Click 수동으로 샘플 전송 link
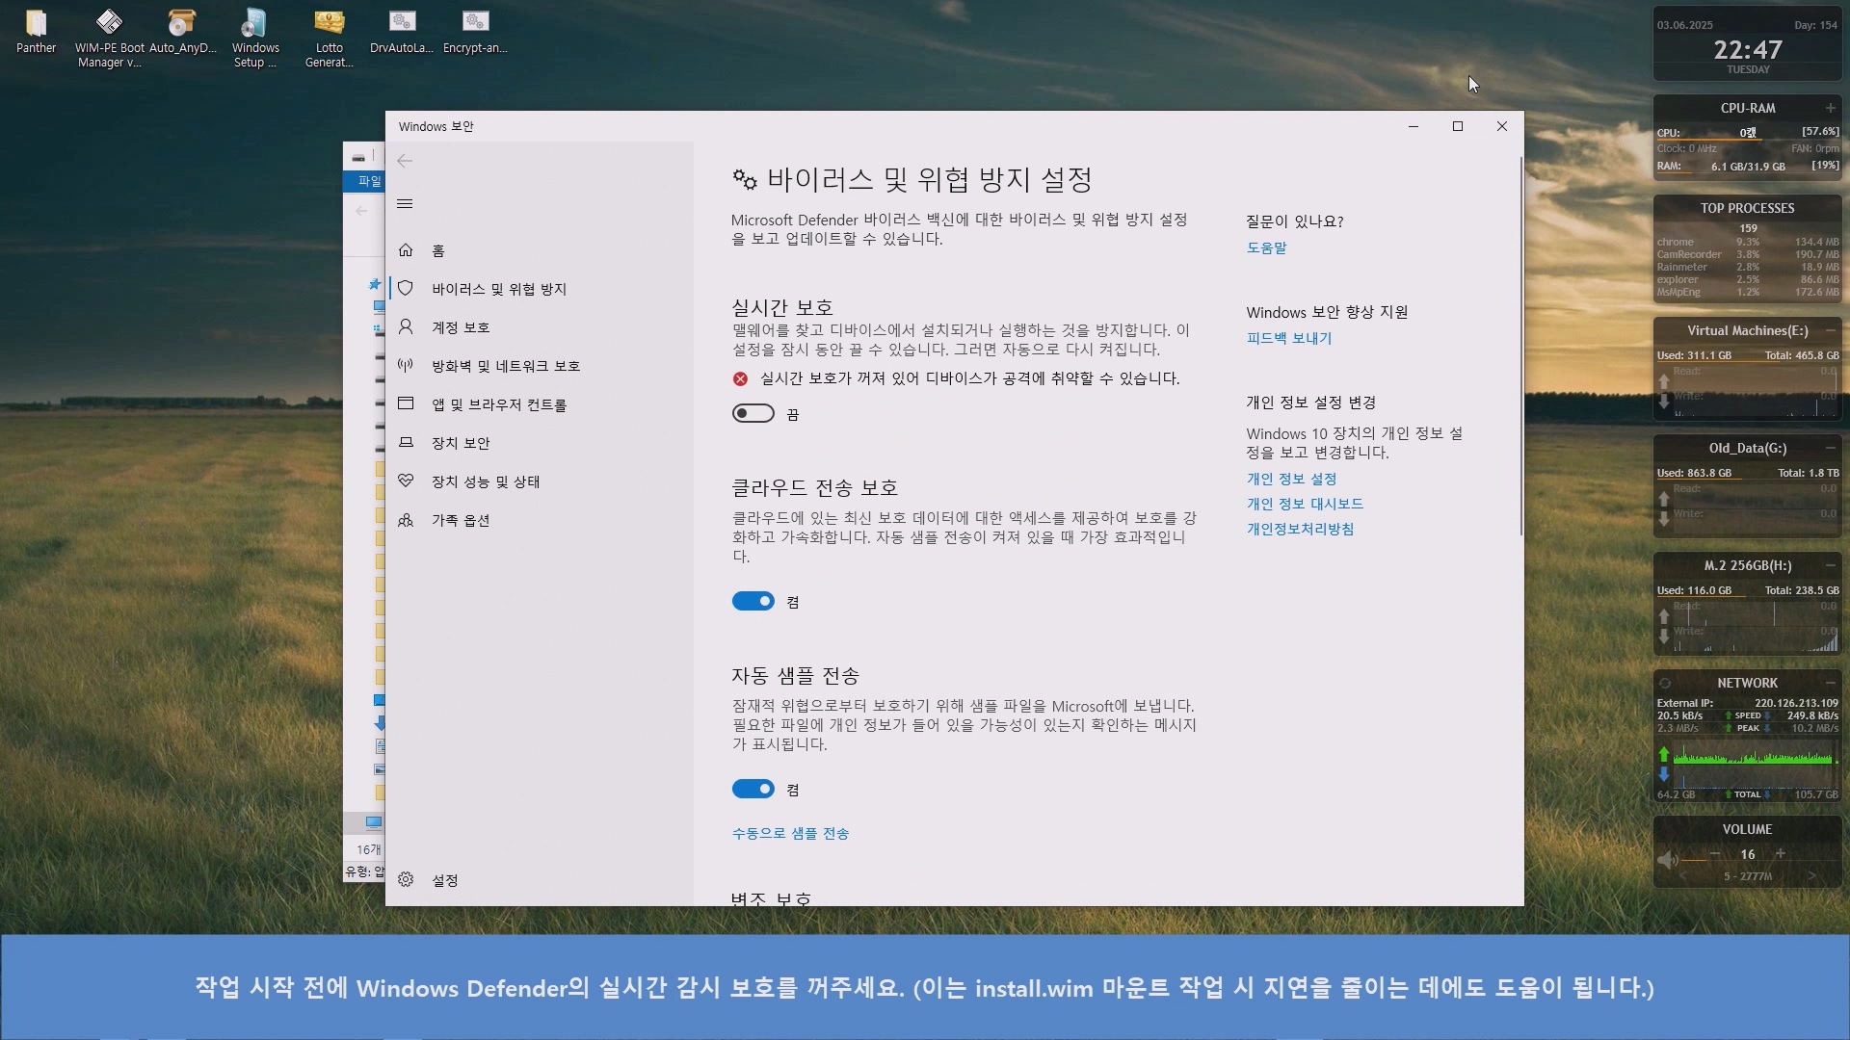The width and height of the screenshot is (1850, 1040). 790,834
